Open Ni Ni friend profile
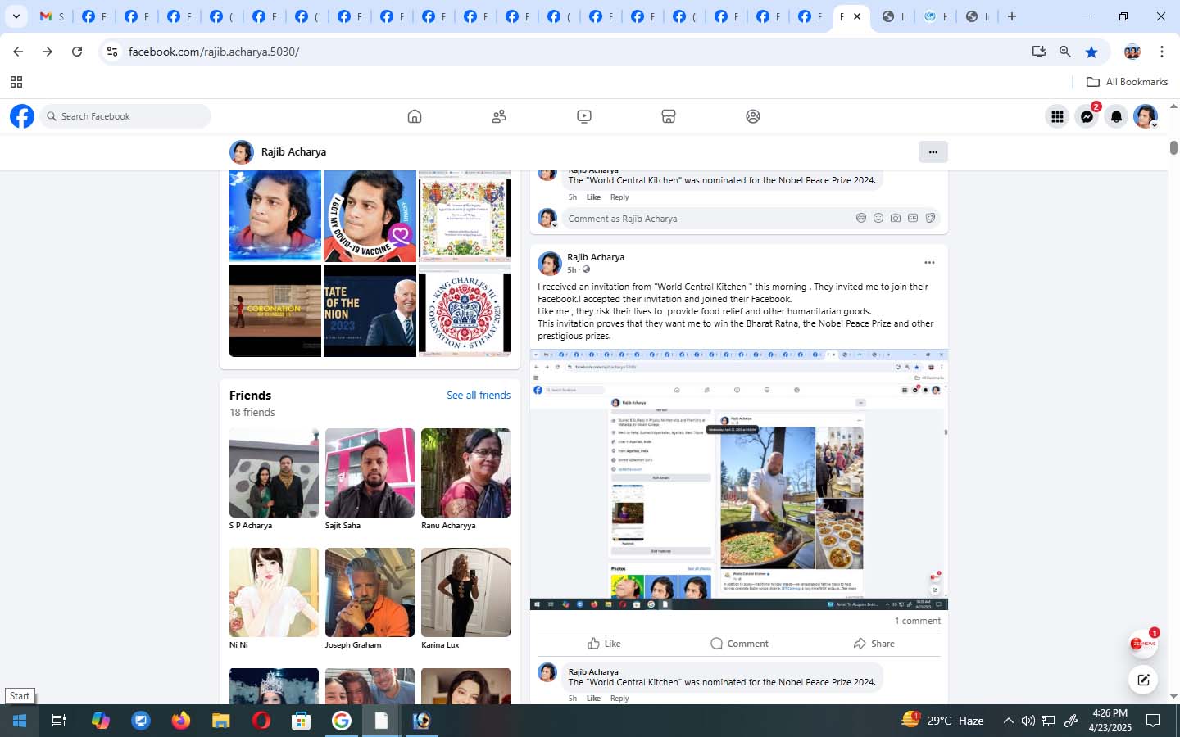The width and height of the screenshot is (1180, 737). [x=274, y=592]
